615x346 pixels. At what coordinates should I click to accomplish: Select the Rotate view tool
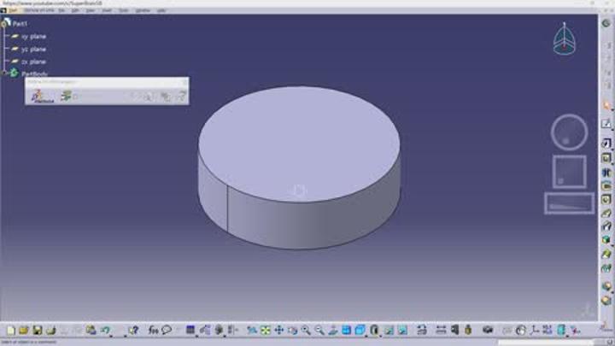pyautogui.click(x=293, y=331)
